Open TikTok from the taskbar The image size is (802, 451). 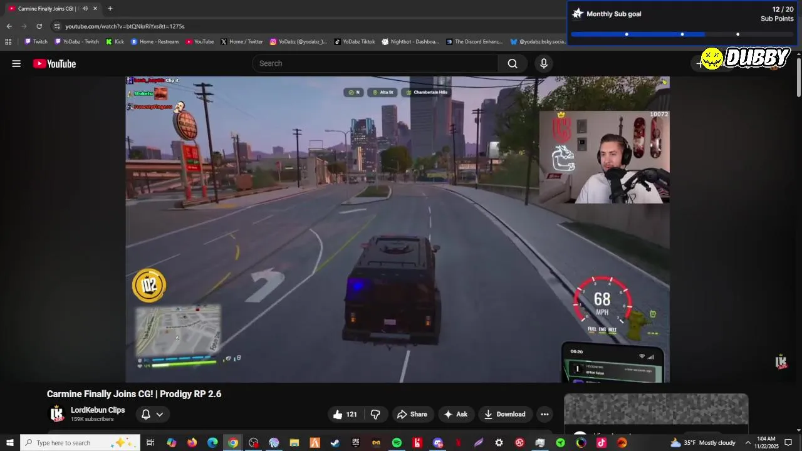(601, 443)
